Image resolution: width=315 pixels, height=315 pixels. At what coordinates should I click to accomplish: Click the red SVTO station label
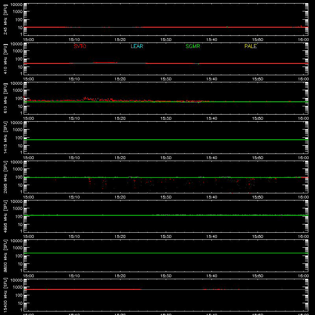pyautogui.click(x=80, y=46)
